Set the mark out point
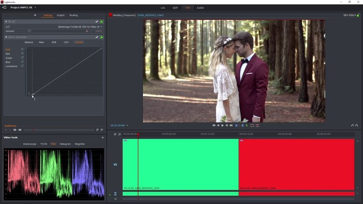 click(x=243, y=125)
